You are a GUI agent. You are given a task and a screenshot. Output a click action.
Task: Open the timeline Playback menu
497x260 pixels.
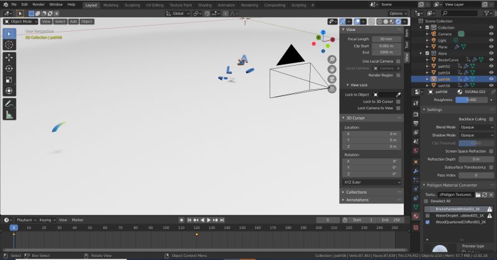[x=26, y=220]
